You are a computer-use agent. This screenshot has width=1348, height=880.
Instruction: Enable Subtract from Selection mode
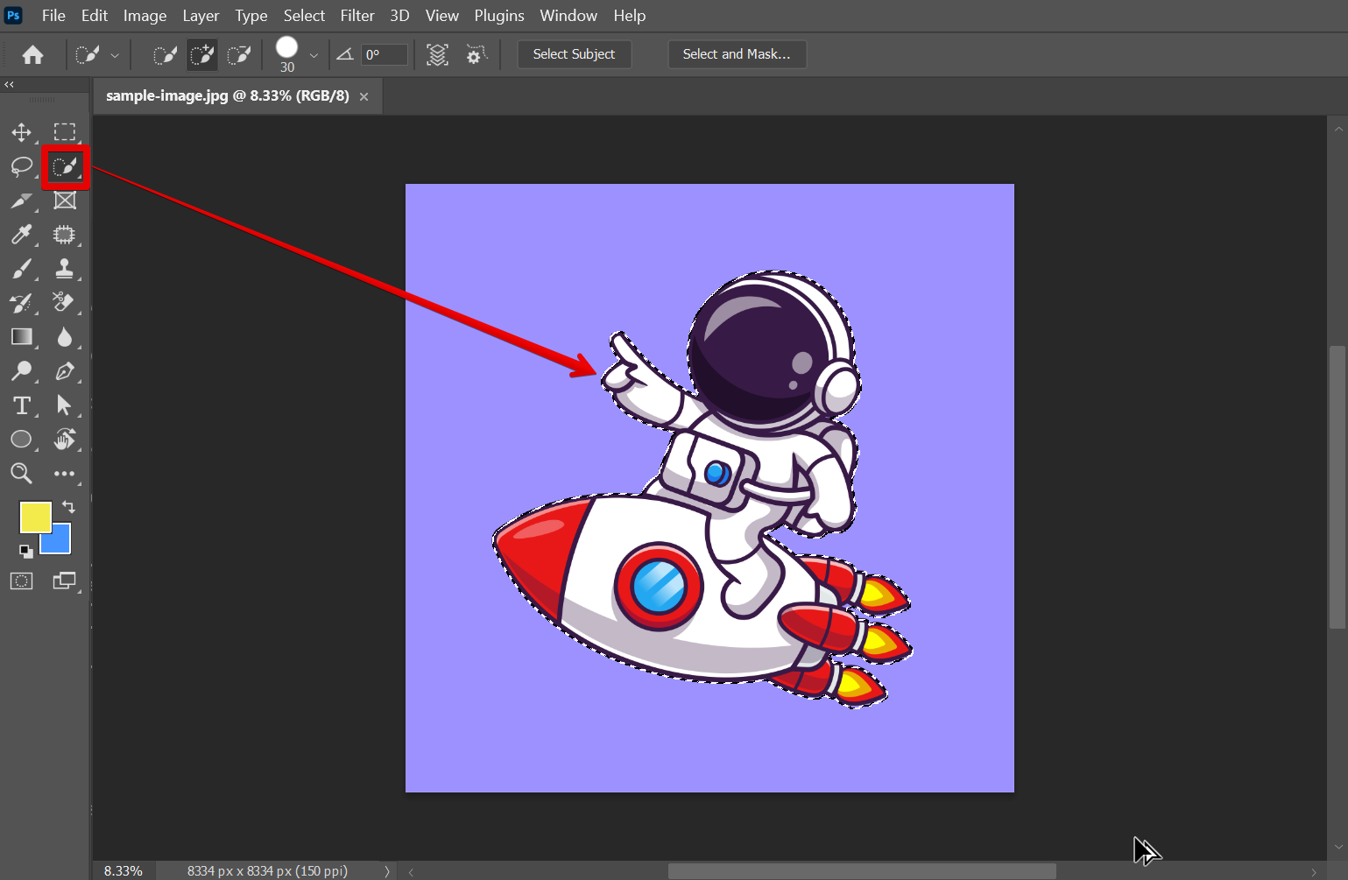[239, 55]
